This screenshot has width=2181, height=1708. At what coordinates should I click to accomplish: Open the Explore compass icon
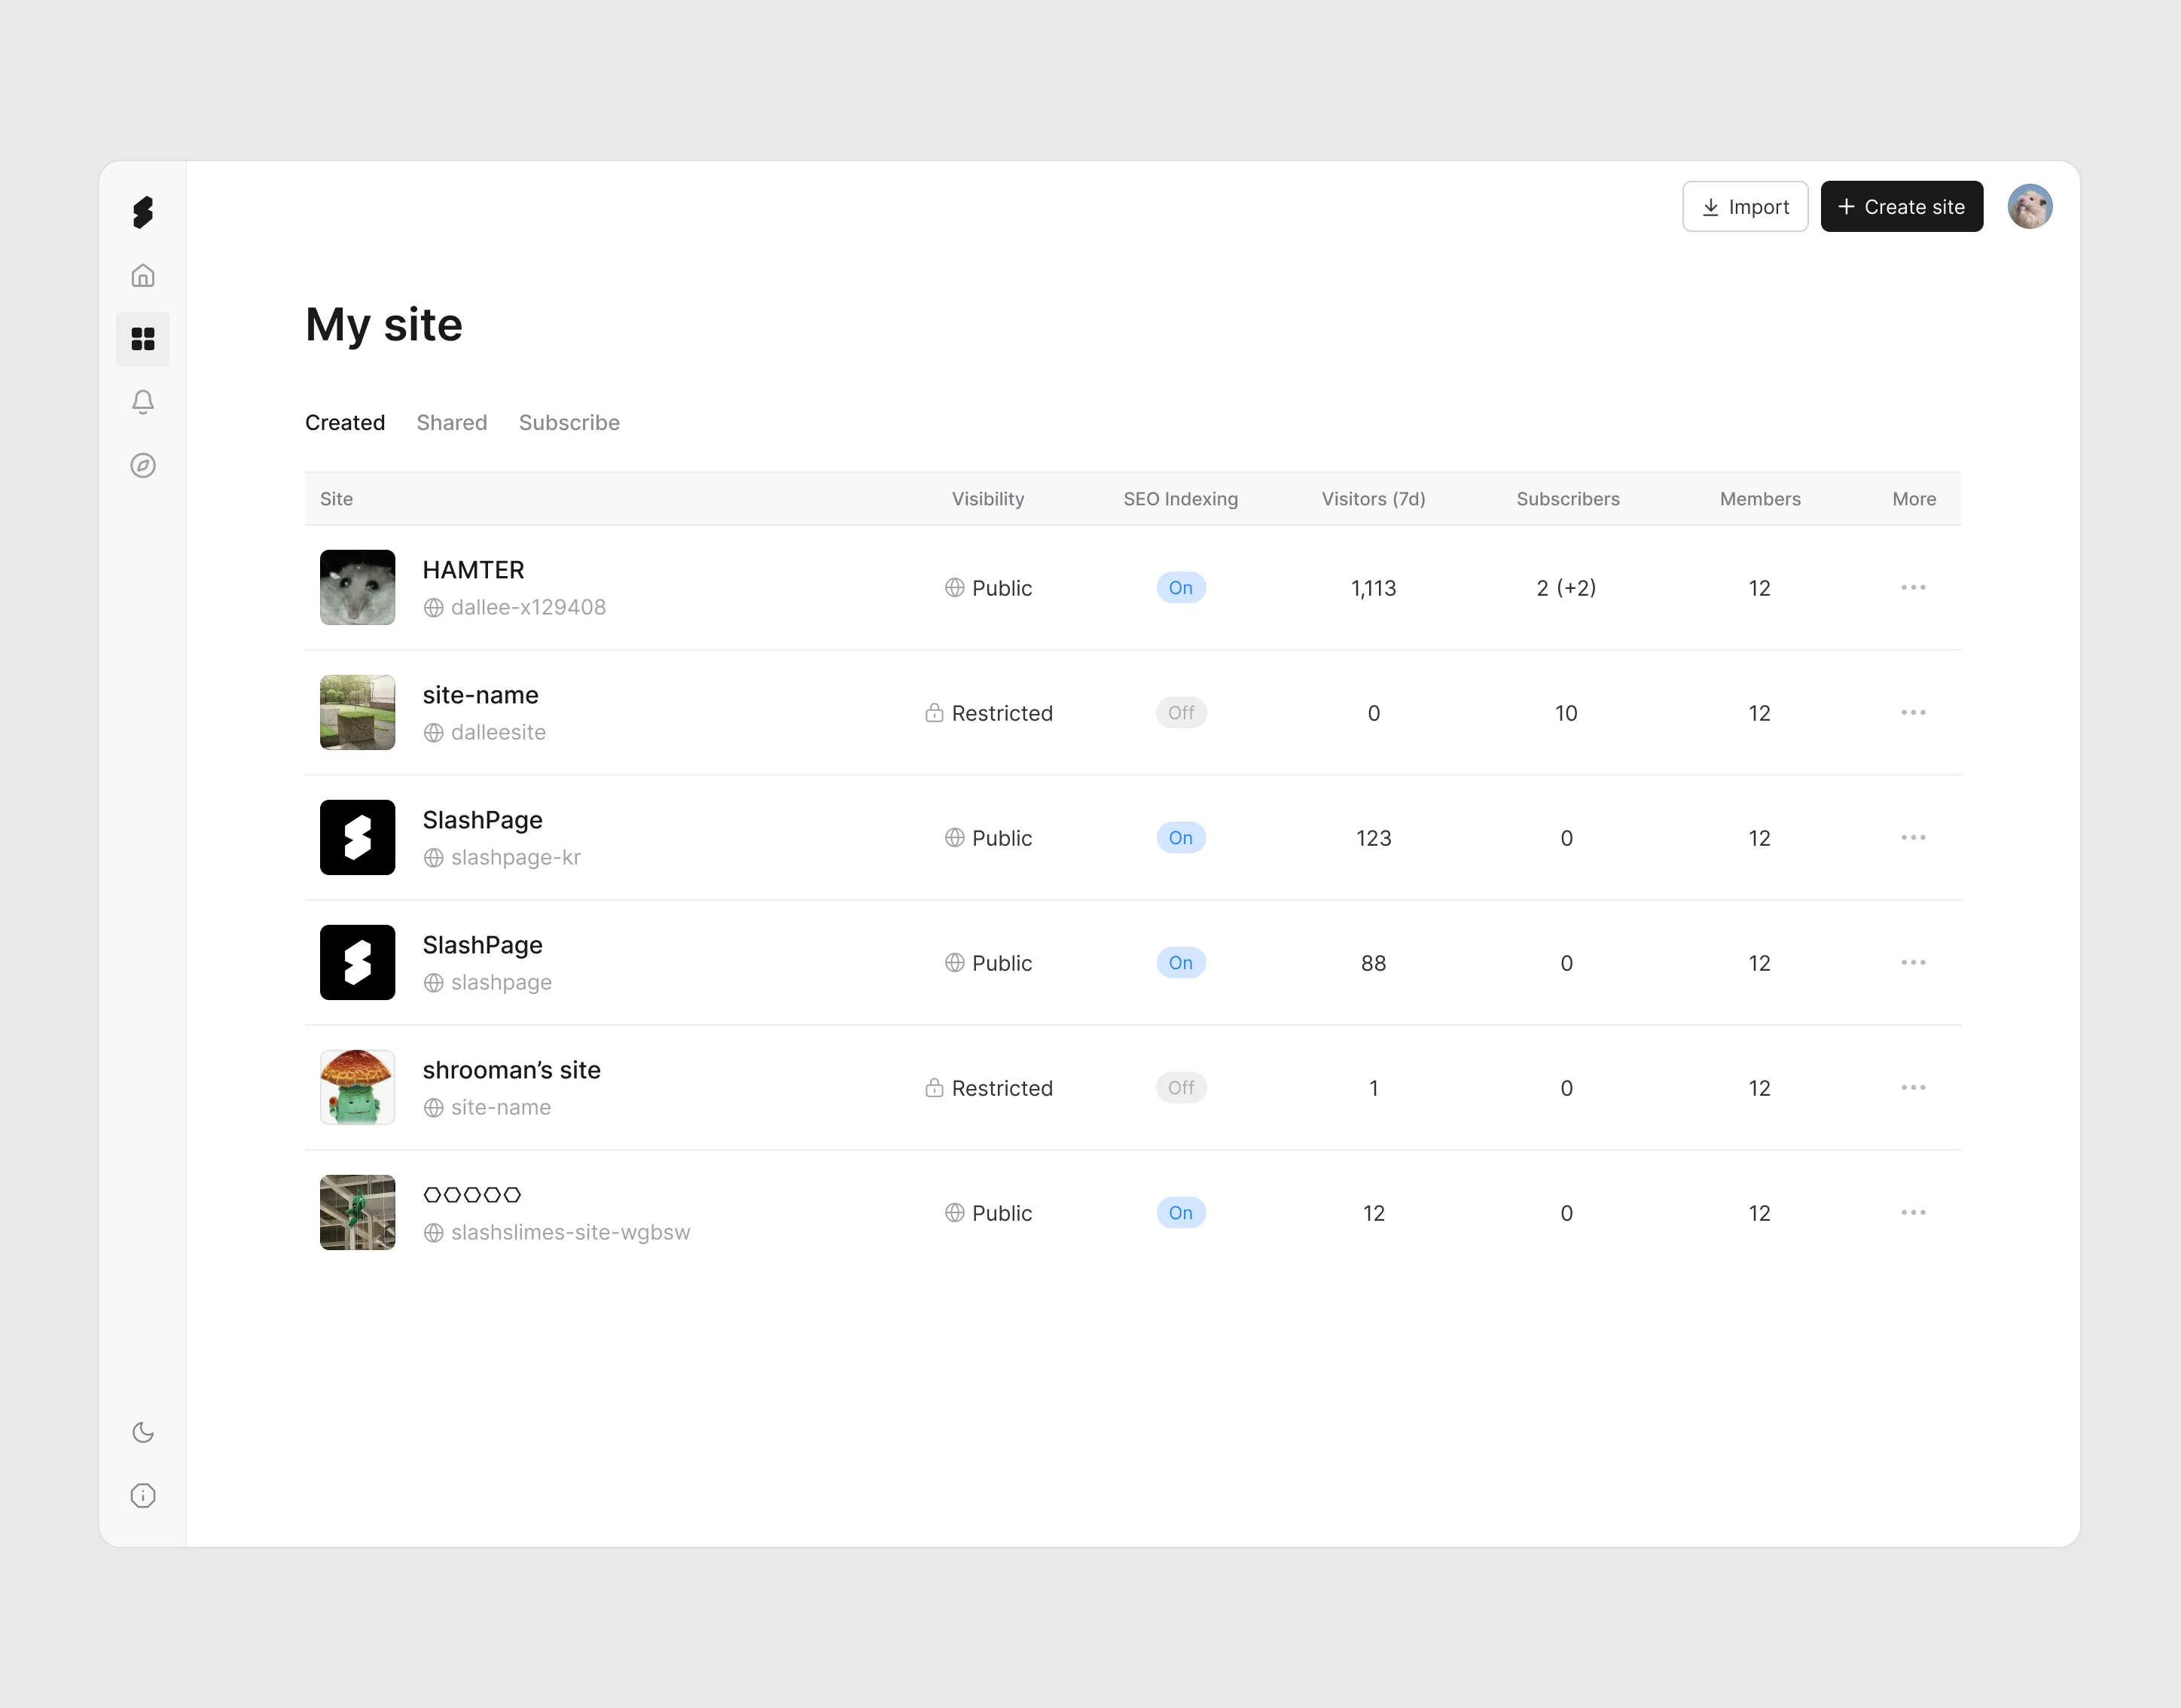pyautogui.click(x=143, y=465)
